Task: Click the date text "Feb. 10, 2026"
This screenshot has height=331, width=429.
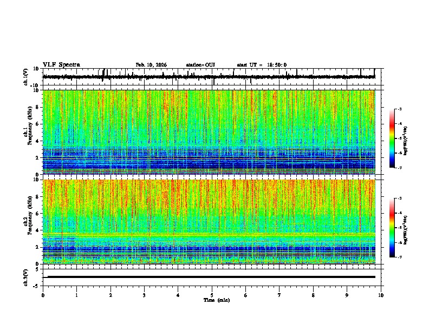Action: pos(151,65)
